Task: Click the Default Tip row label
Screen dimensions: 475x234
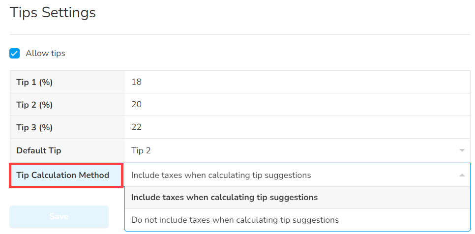Action: click(x=39, y=150)
